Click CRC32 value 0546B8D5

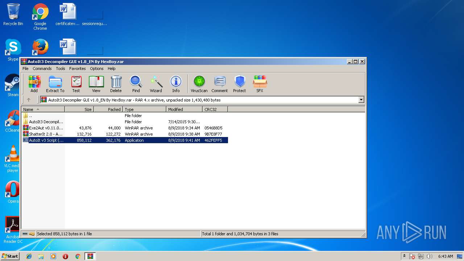[x=214, y=128]
